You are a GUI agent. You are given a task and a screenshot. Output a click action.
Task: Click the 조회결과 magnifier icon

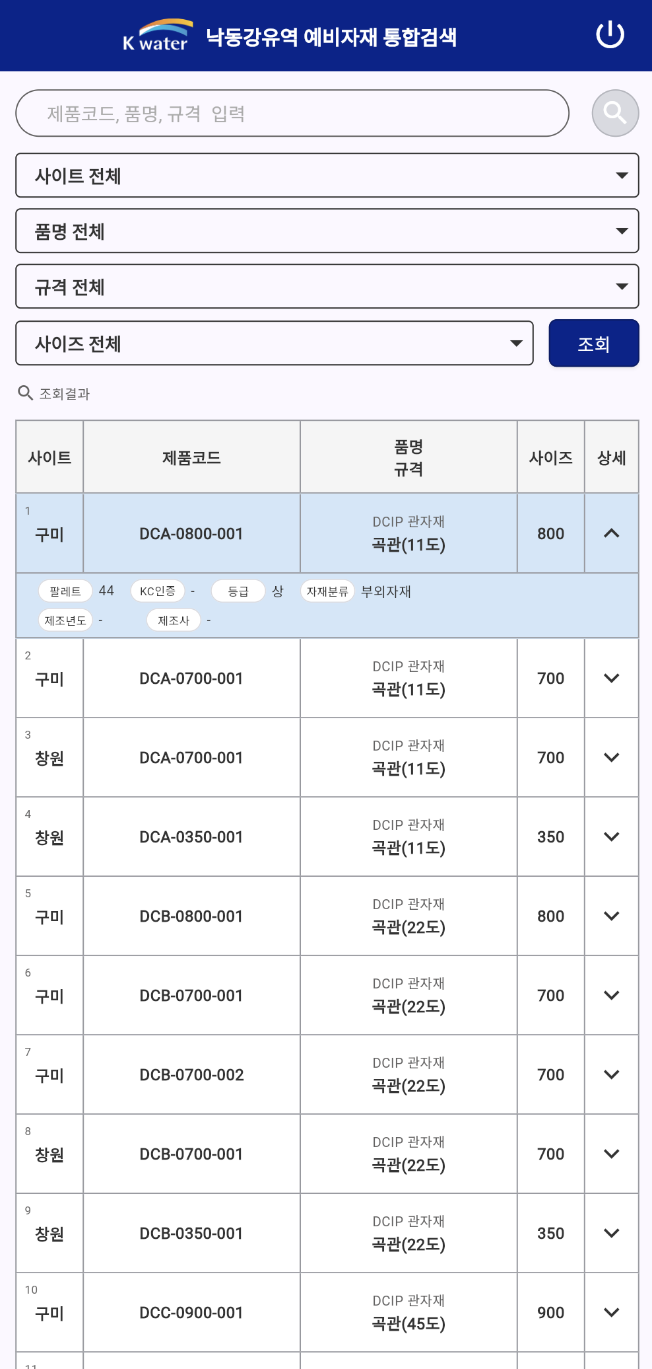click(25, 392)
